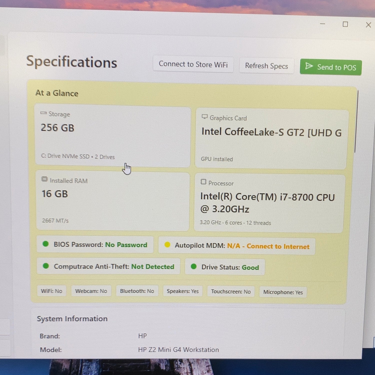Click the Graphics Card monitor icon

(x=205, y=116)
